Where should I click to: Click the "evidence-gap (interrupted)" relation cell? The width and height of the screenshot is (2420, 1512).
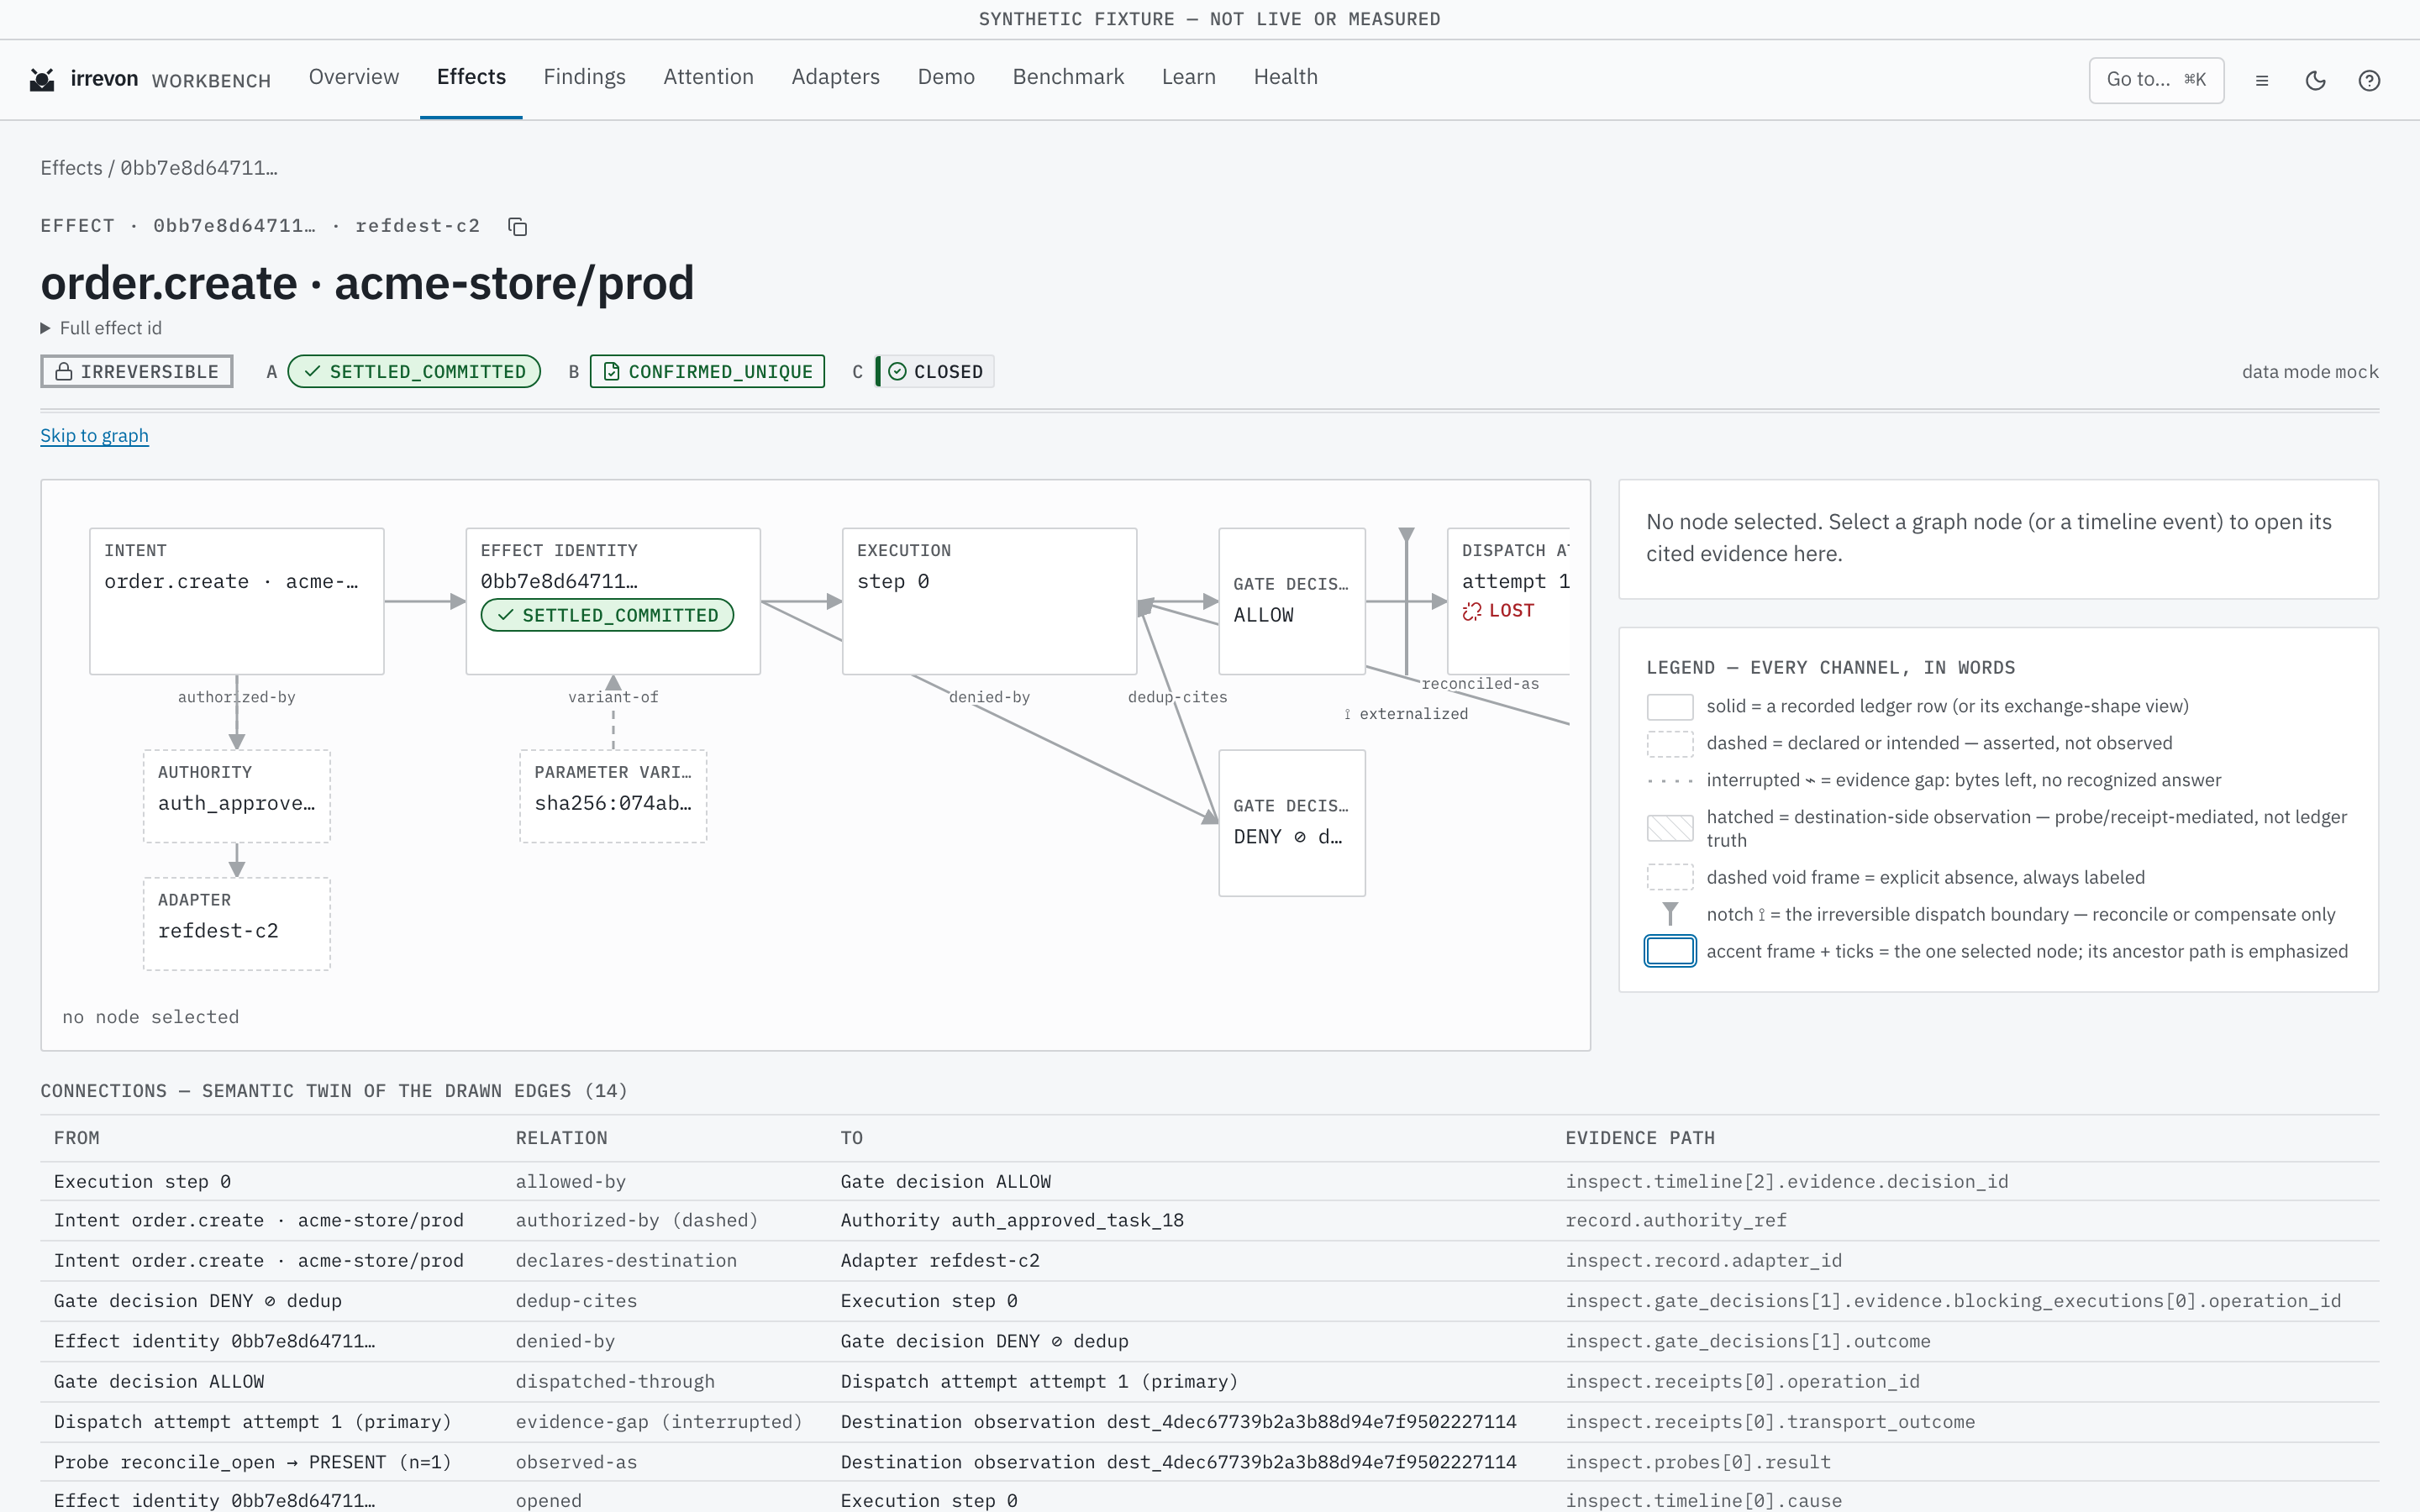tap(659, 1422)
